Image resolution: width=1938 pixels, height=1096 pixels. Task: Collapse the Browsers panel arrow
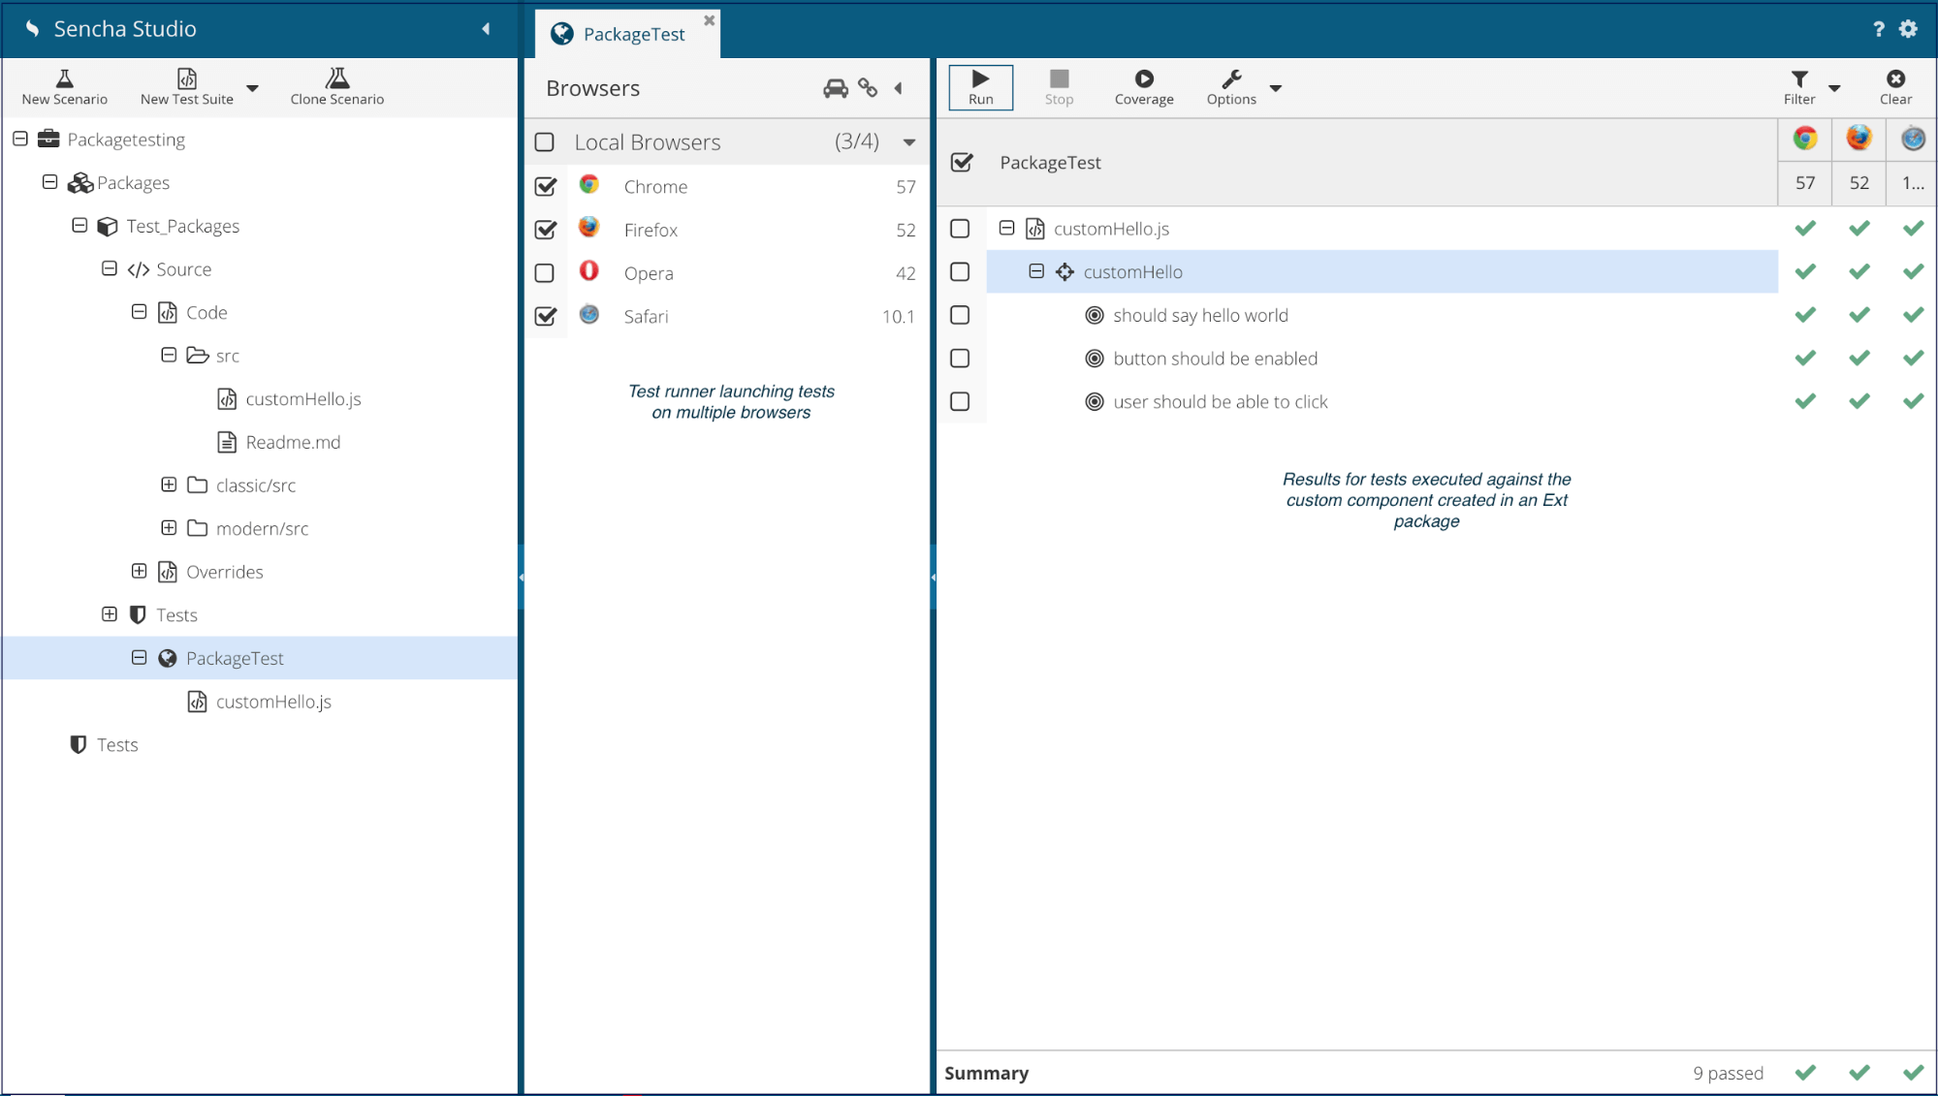point(899,88)
